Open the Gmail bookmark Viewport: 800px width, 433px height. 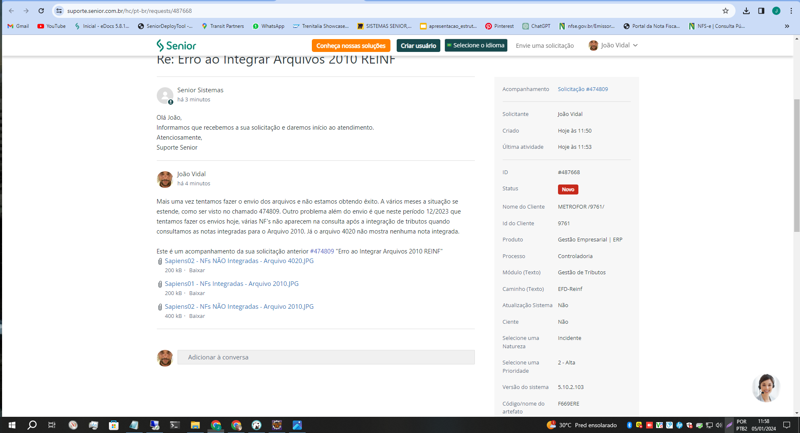coord(18,26)
